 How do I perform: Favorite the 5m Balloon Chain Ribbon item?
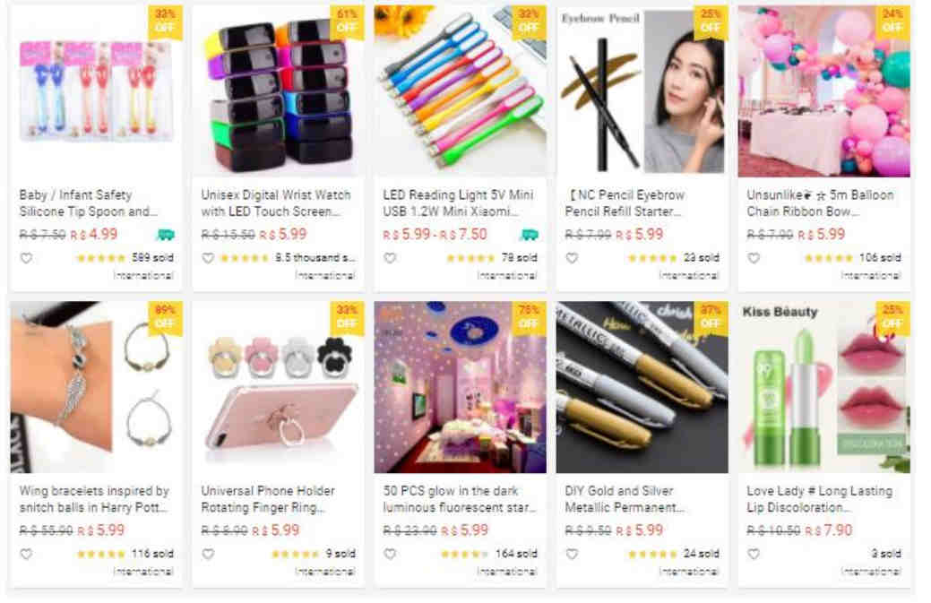(x=754, y=258)
